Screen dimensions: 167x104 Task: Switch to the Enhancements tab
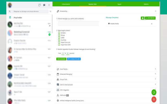(x=66, y=4)
